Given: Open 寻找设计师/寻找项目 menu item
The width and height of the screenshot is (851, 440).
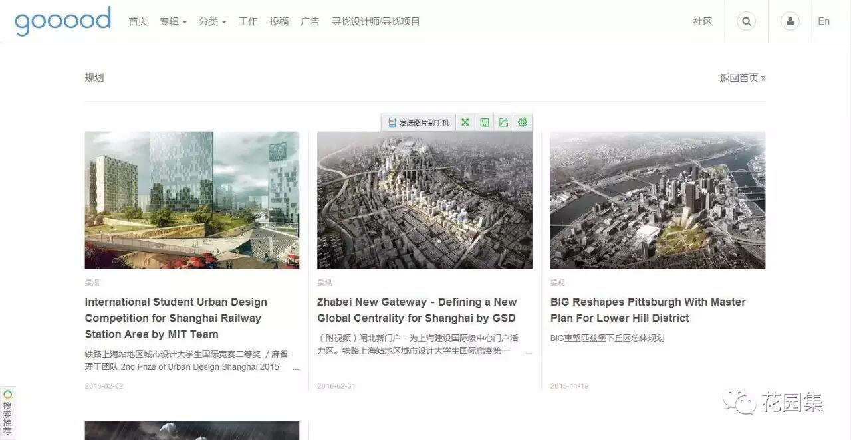Looking at the screenshot, I should click(x=376, y=21).
